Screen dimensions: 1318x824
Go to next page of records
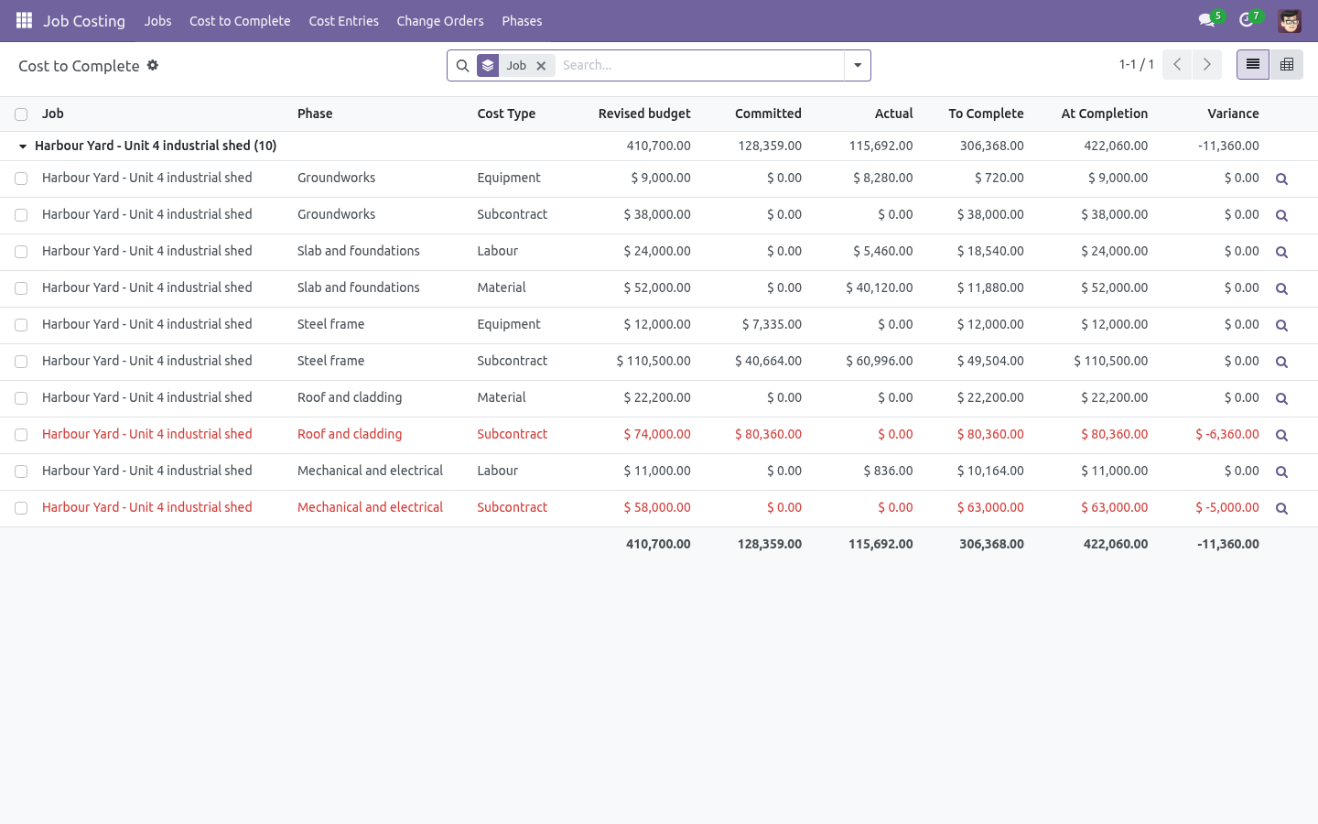(x=1206, y=64)
